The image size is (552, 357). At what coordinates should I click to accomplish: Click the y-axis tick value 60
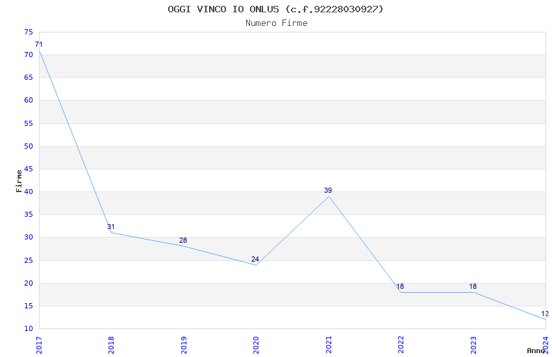pos(29,100)
